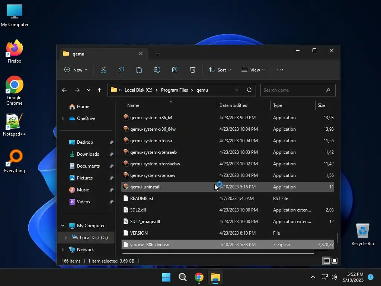Select the qemu-system-x86_64 file
Image resolution: width=381 pixels, height=286 pixels.
pyautogui.click(x=227, y=118)
